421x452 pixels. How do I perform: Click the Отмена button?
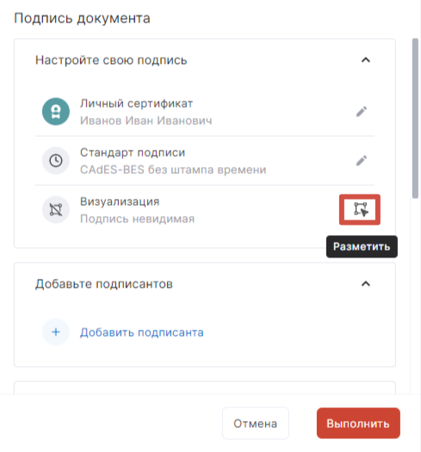(255, 424)
